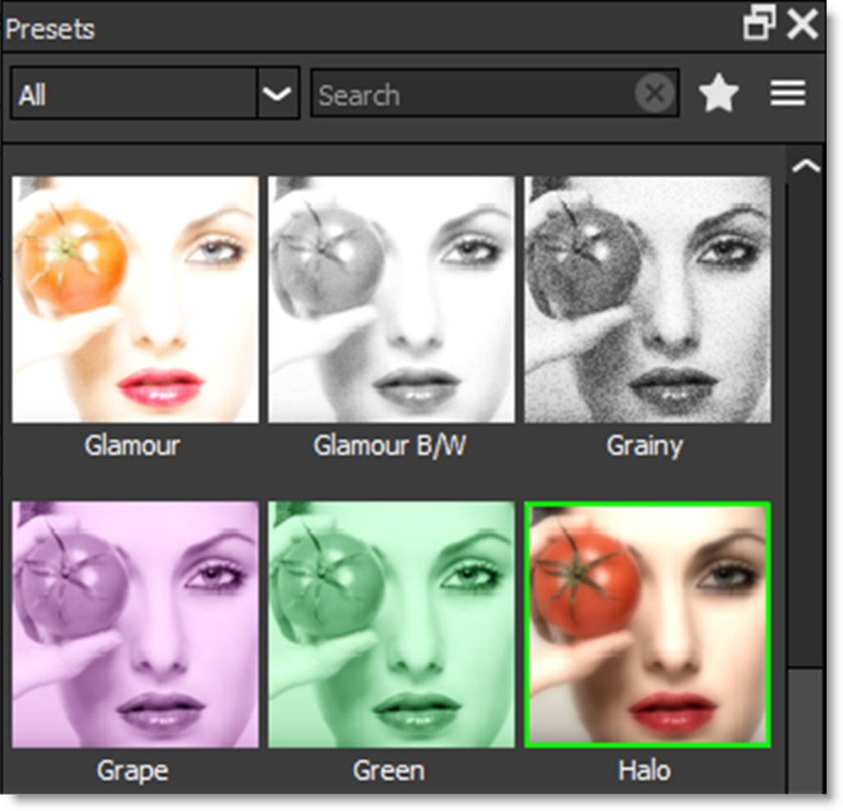843x811 pixels.
Task: Select the Green tinted preset thumbnail
Action: click(x=392, y=625)
